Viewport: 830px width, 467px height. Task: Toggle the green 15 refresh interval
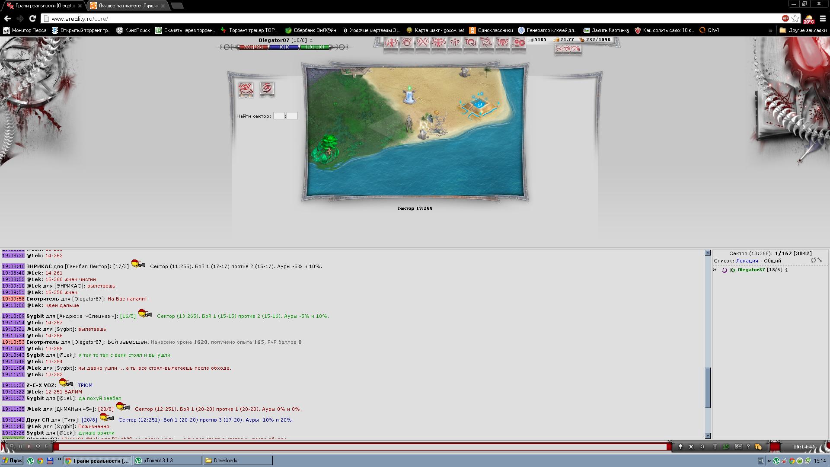click(726, 447)
